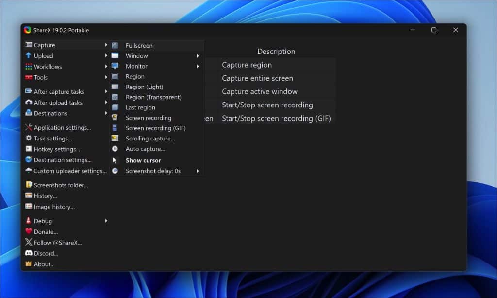Image resolution: width=497 pixels, height=298 pixels.
Task: Open Hotkey settings
Action: click(x=57, y=149)
